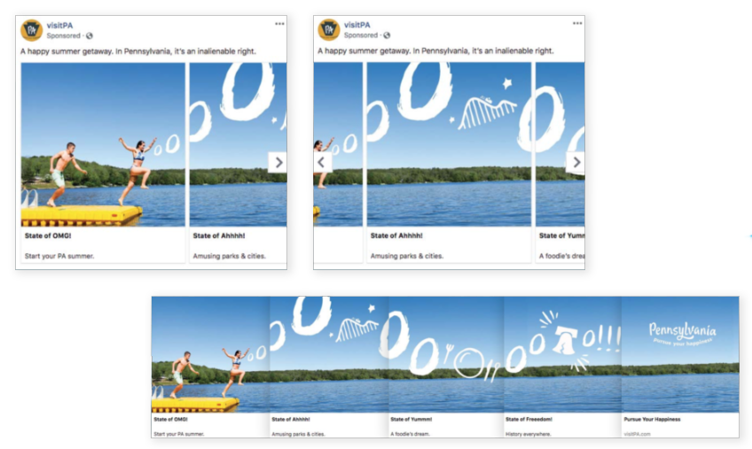Click partially visible State of Yumm card

pyautogui.click(x=560, y=163)
